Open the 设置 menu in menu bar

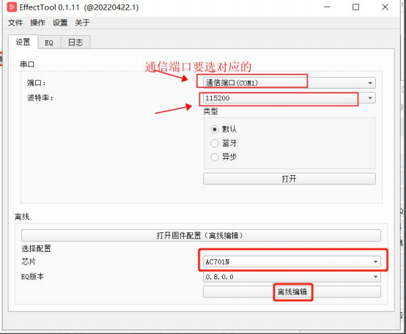(x=60, y=23)
